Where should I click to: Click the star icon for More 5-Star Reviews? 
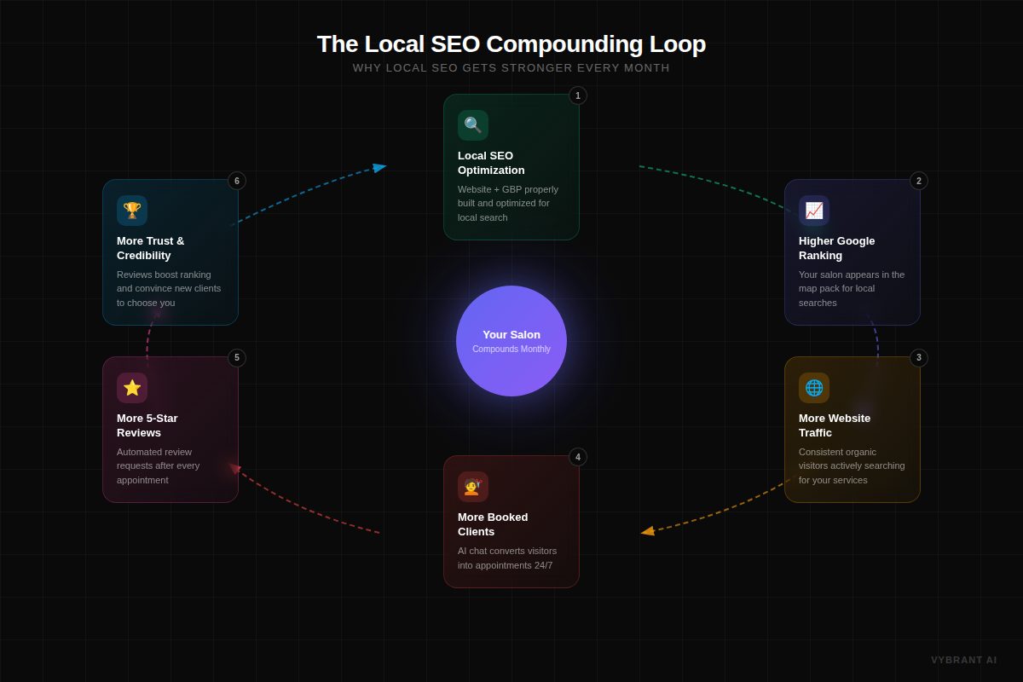(132, 388)
